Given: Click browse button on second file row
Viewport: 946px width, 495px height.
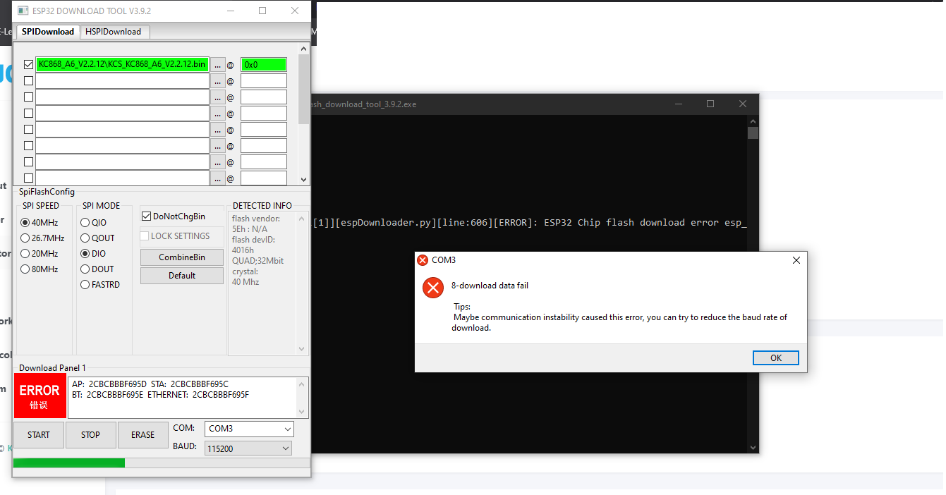Looking at the screenshot, I should tap(218, 81).
